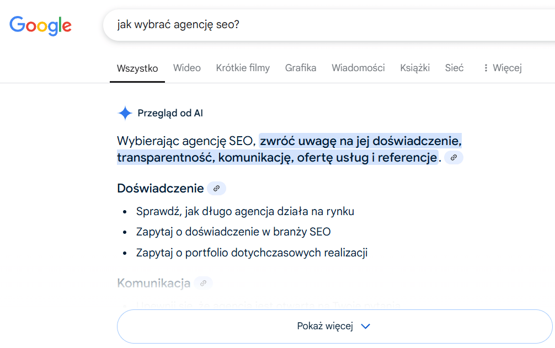
Task: Select the Sieć tab
Action: (454, 68)
